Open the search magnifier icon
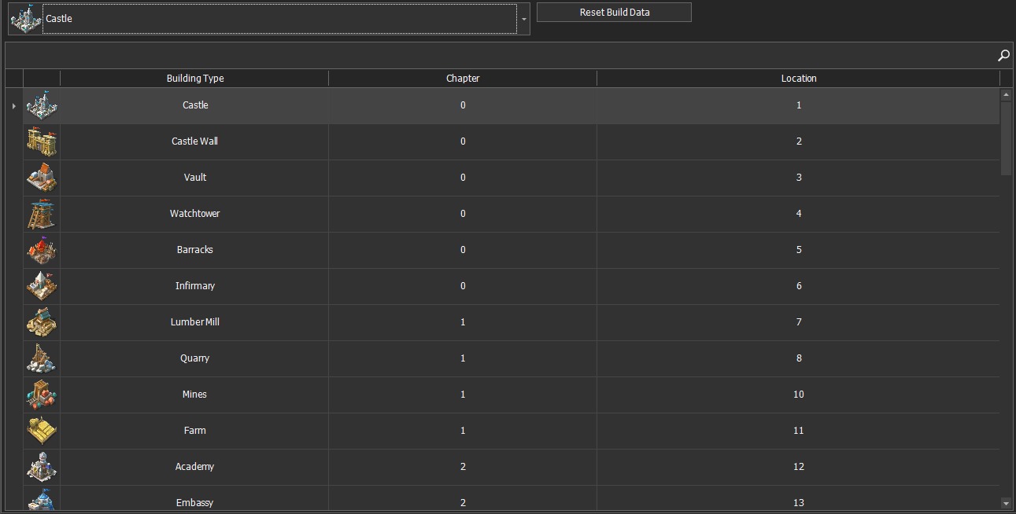 (x=1003, y=55)
